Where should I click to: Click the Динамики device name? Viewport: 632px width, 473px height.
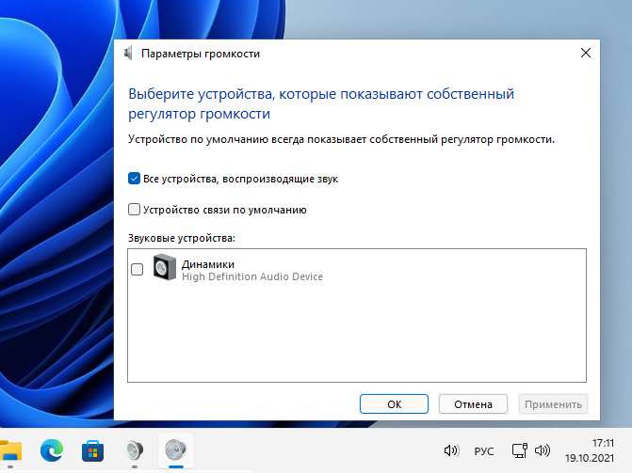point(208,264)
